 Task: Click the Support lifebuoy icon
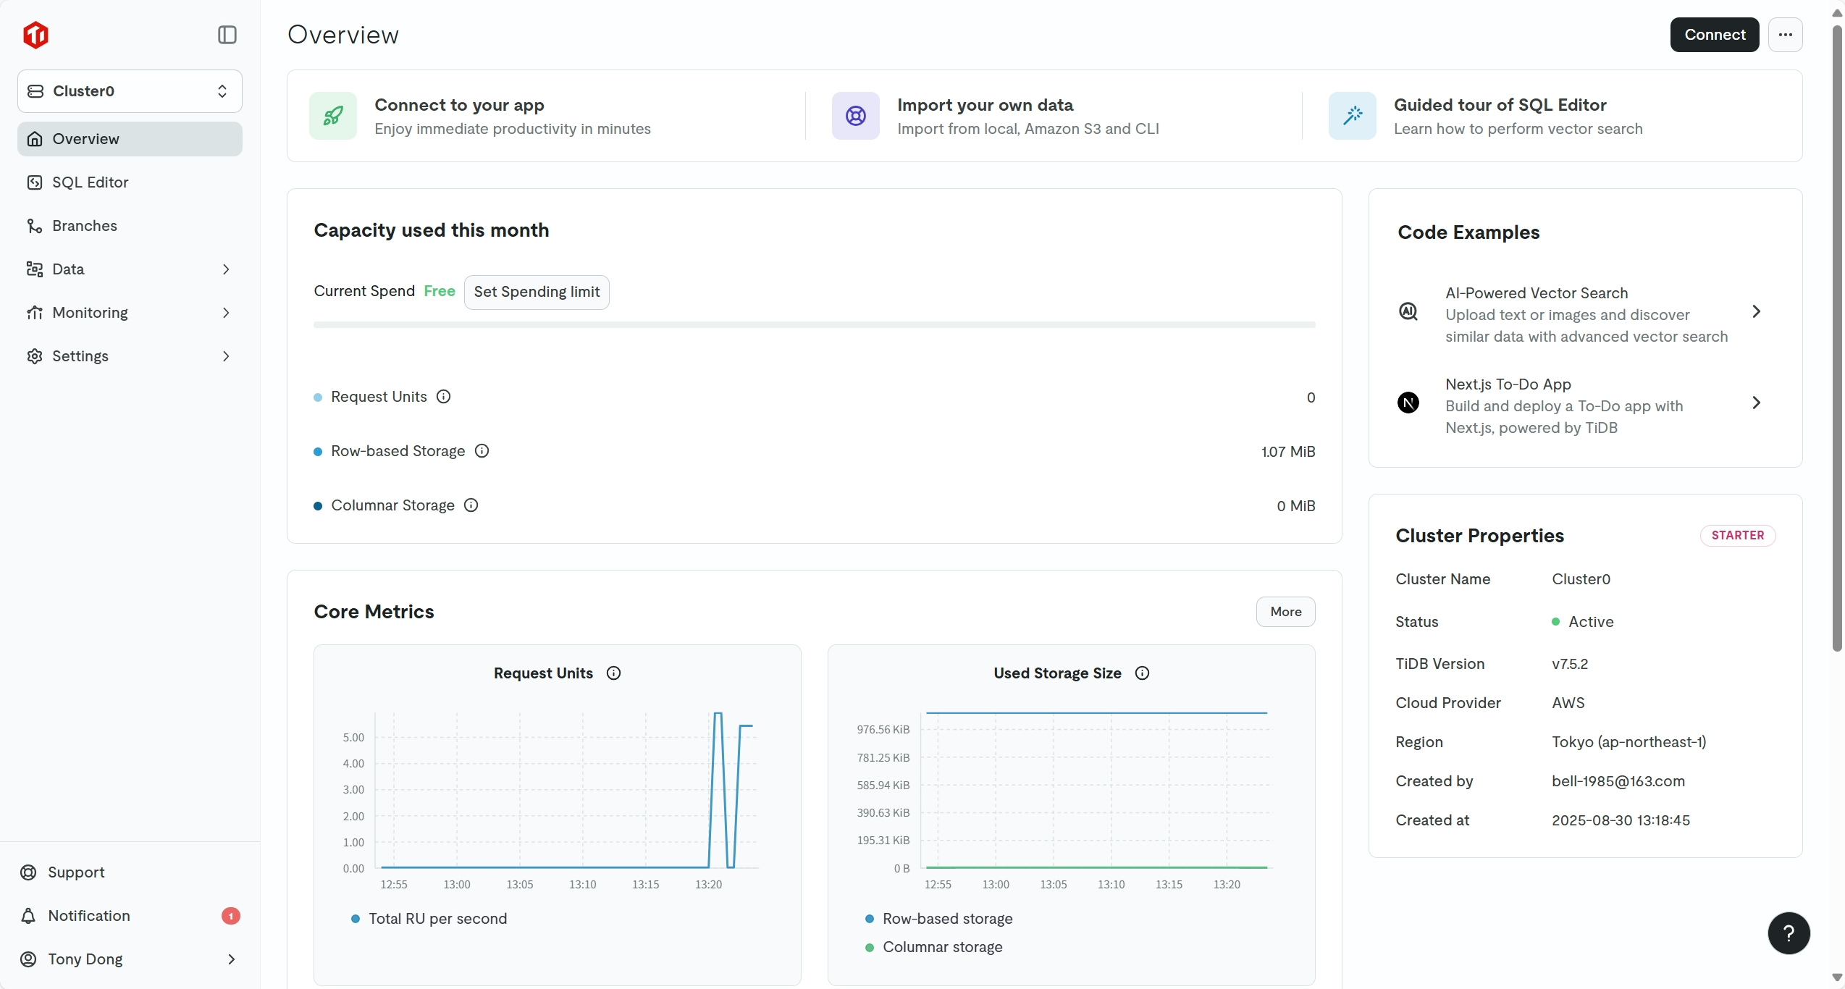pyautogui.click(x=28, y=872)
